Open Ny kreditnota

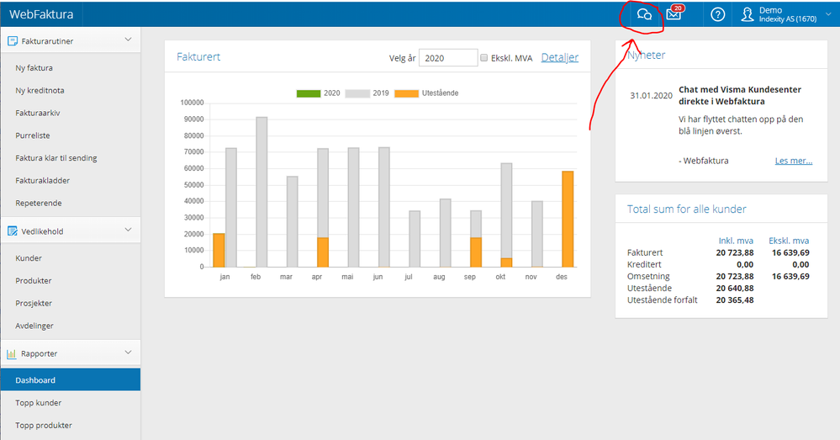(x=40, y=91)
